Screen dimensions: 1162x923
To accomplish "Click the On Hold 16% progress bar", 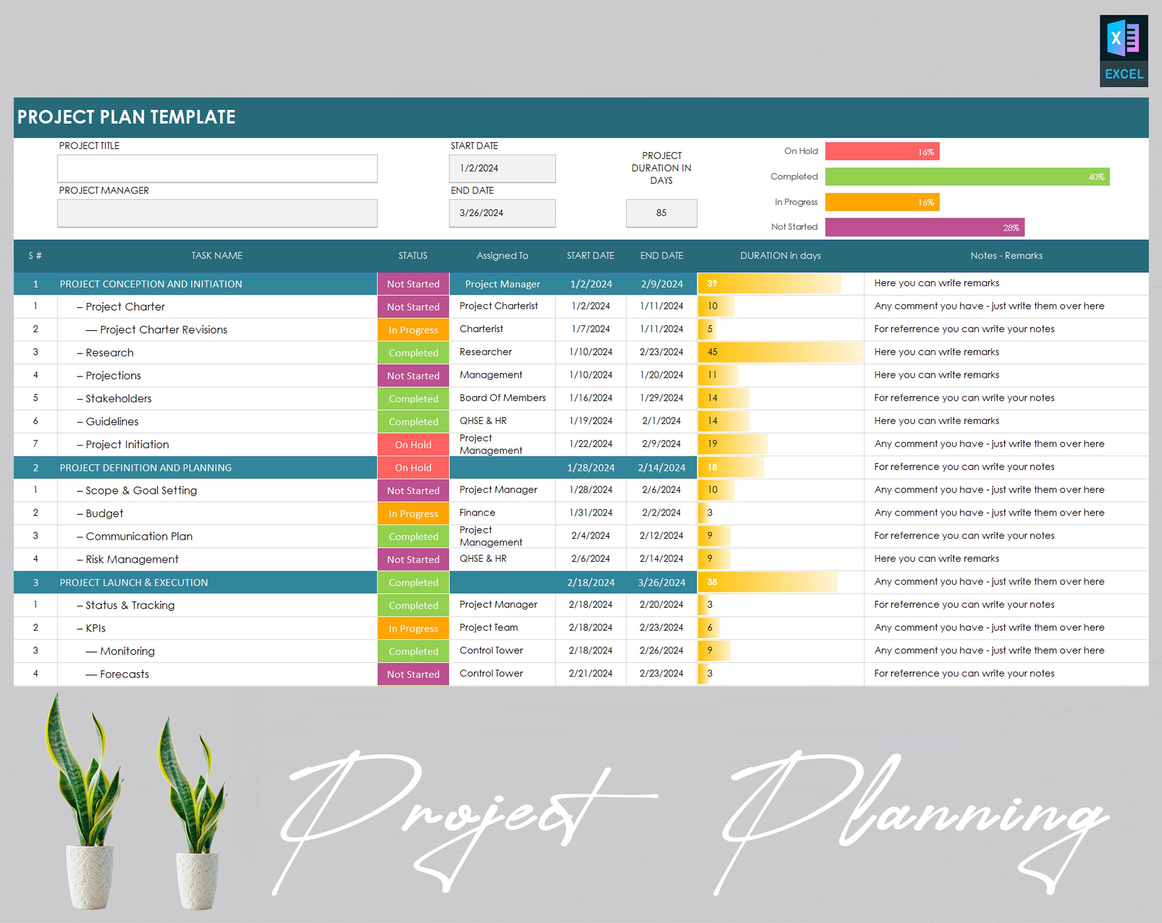I will point(882,151).
